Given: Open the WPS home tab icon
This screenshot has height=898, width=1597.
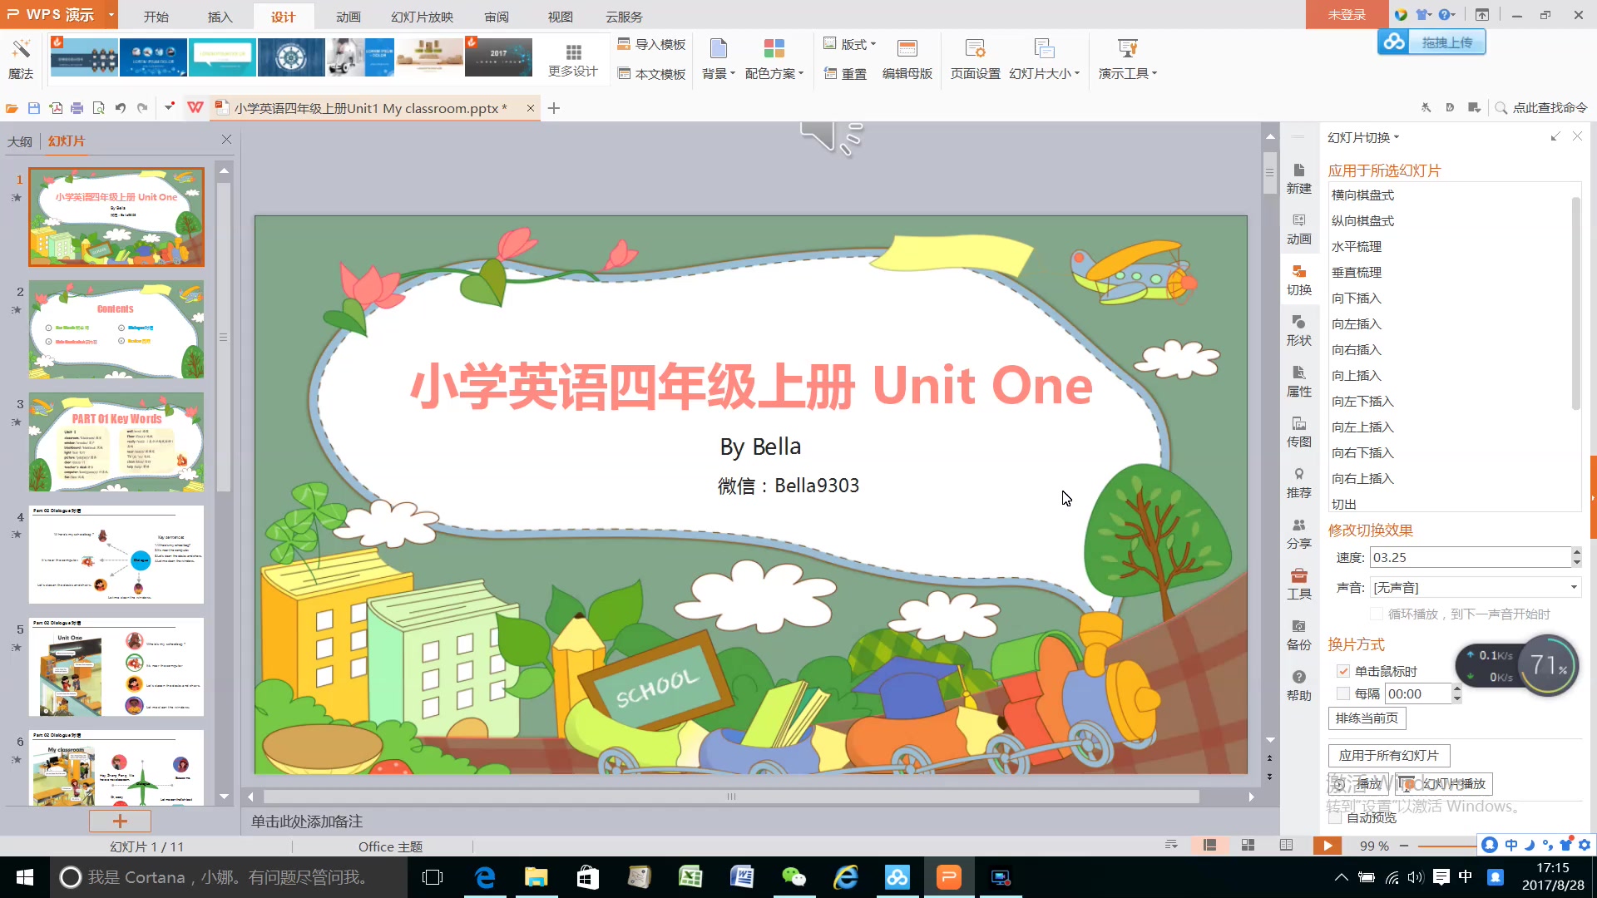Looking at the screenshot, I should tap(195, 108).
